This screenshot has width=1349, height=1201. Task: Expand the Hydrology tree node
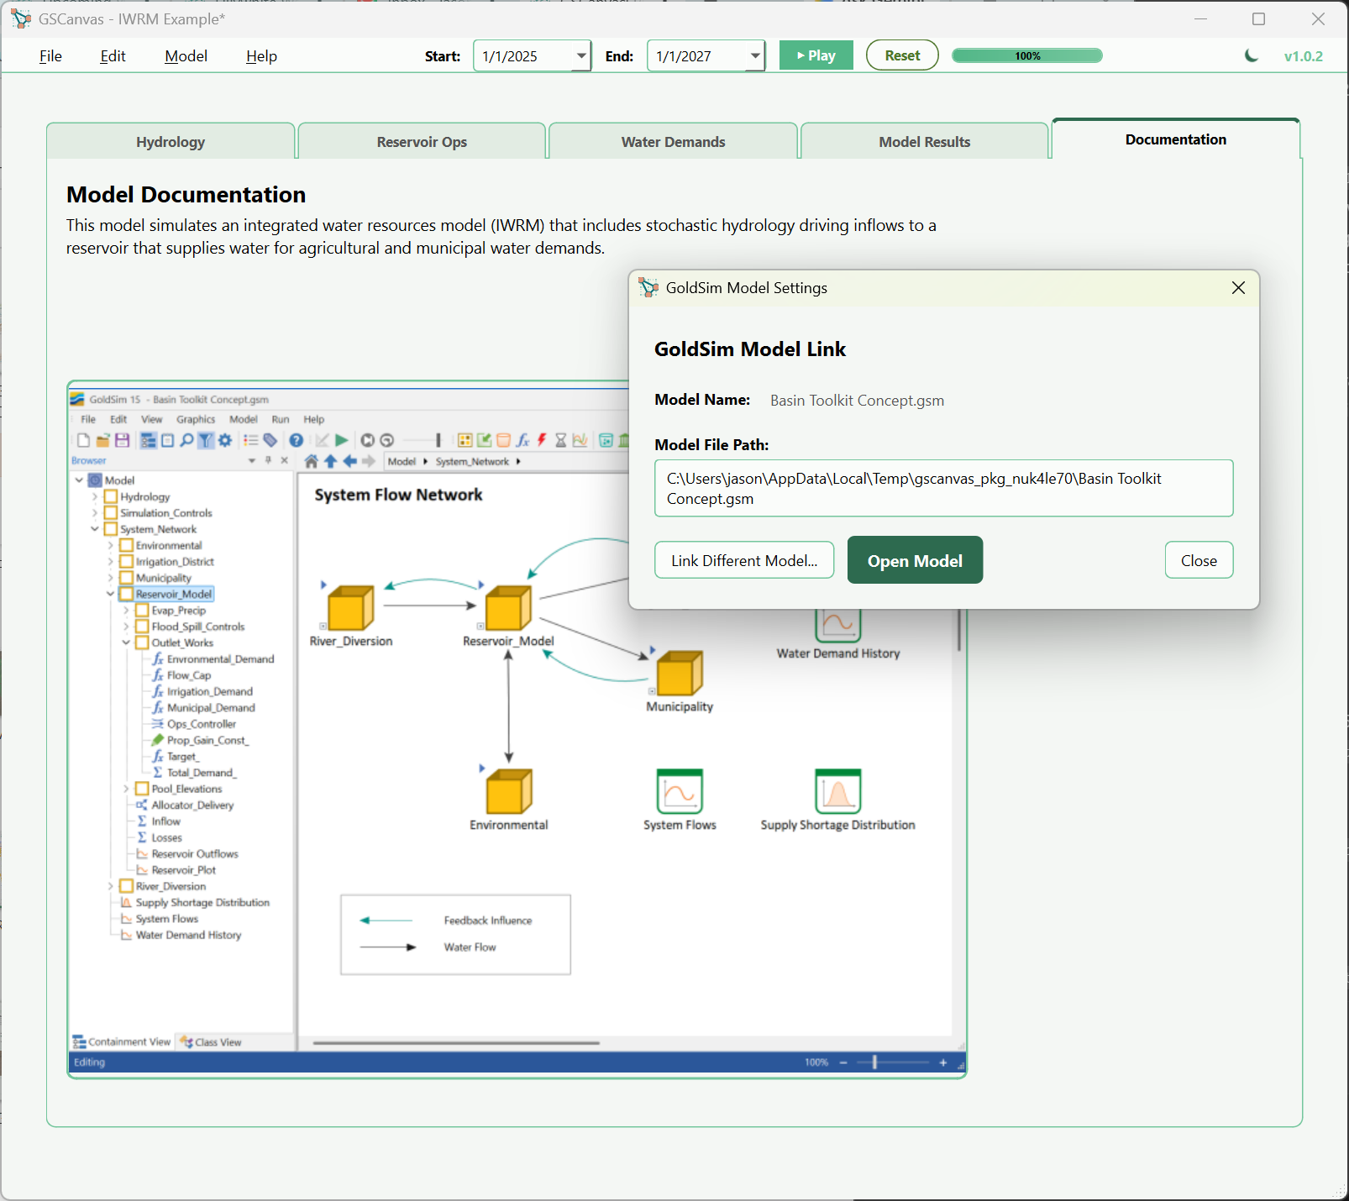click(95, 497)
